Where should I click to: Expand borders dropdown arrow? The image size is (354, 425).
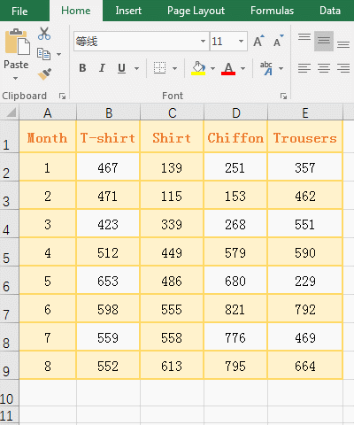click(174, 68)
